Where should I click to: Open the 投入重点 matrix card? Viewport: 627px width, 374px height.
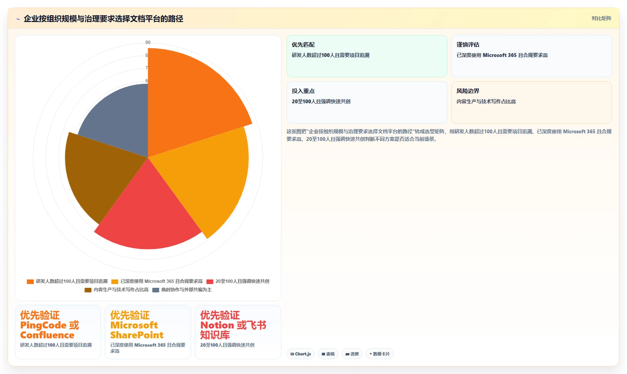[x=367, y=103]
